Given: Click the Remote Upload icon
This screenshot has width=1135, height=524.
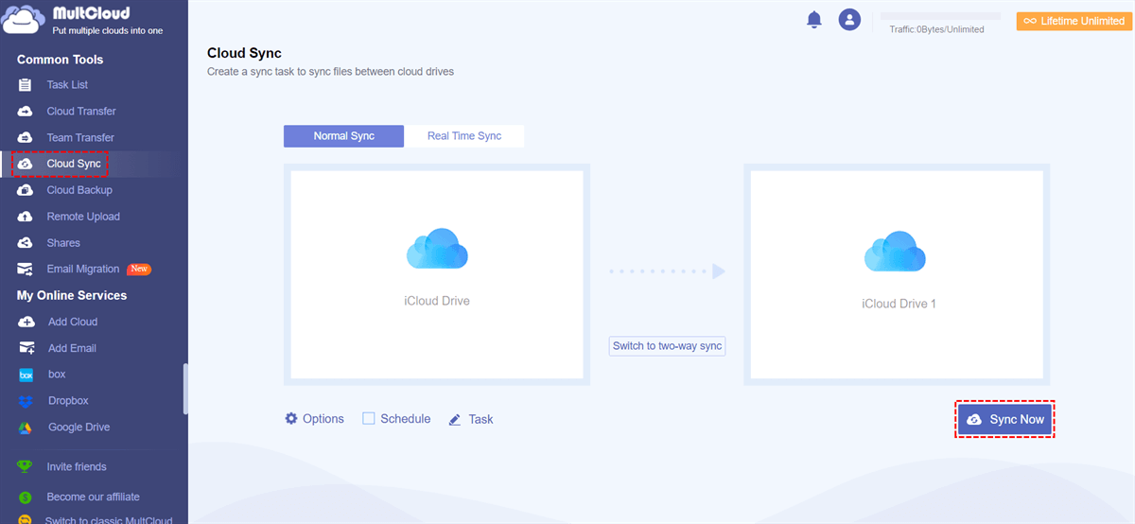Looking at the screenshot, I should click(x=26, y=217).
